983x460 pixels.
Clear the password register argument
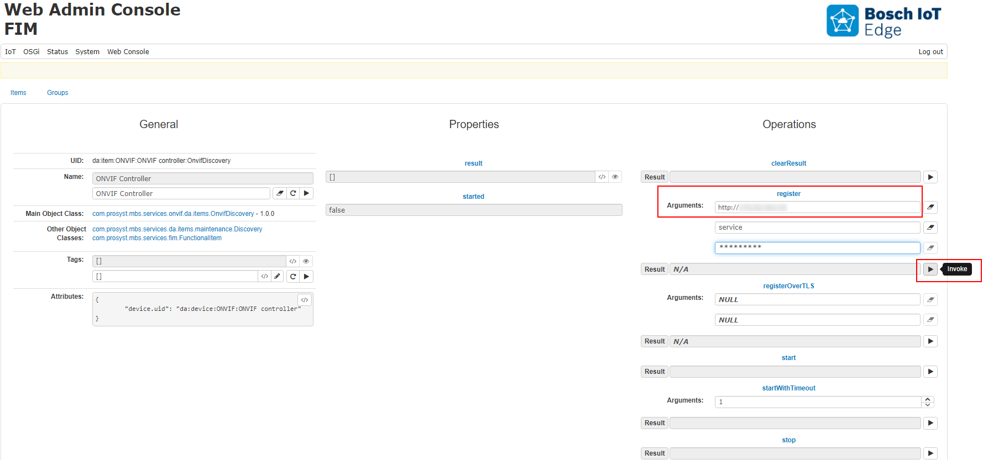point(930,248)
